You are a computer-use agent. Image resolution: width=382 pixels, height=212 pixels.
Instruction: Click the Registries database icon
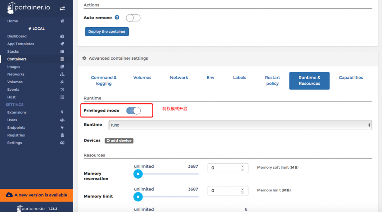pos(62,135)
